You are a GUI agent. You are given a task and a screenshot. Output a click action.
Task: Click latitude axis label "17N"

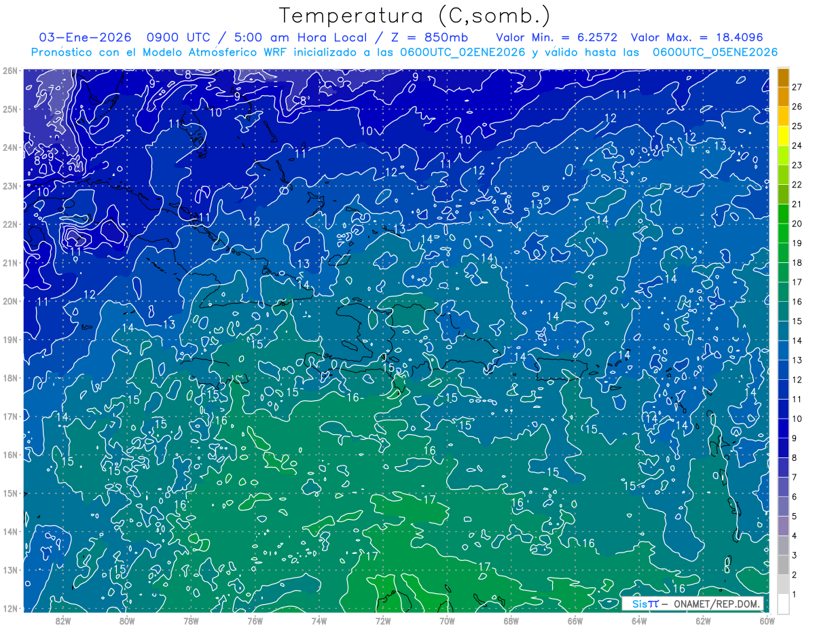[x=10, y=416]
